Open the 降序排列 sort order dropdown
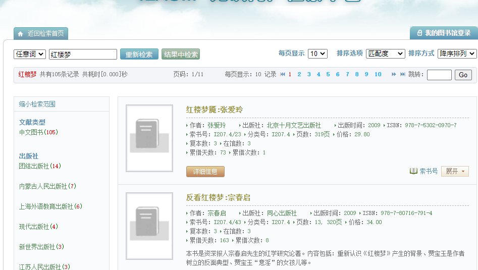 click(x=457, y=53)
